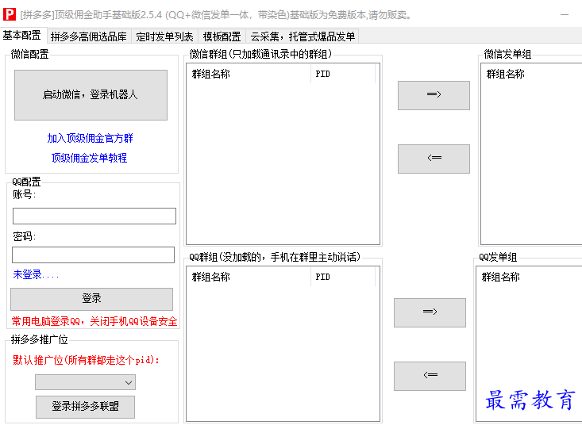
Task: Open the 加入顶级佣金官方群 link
Action: [90, 138]
